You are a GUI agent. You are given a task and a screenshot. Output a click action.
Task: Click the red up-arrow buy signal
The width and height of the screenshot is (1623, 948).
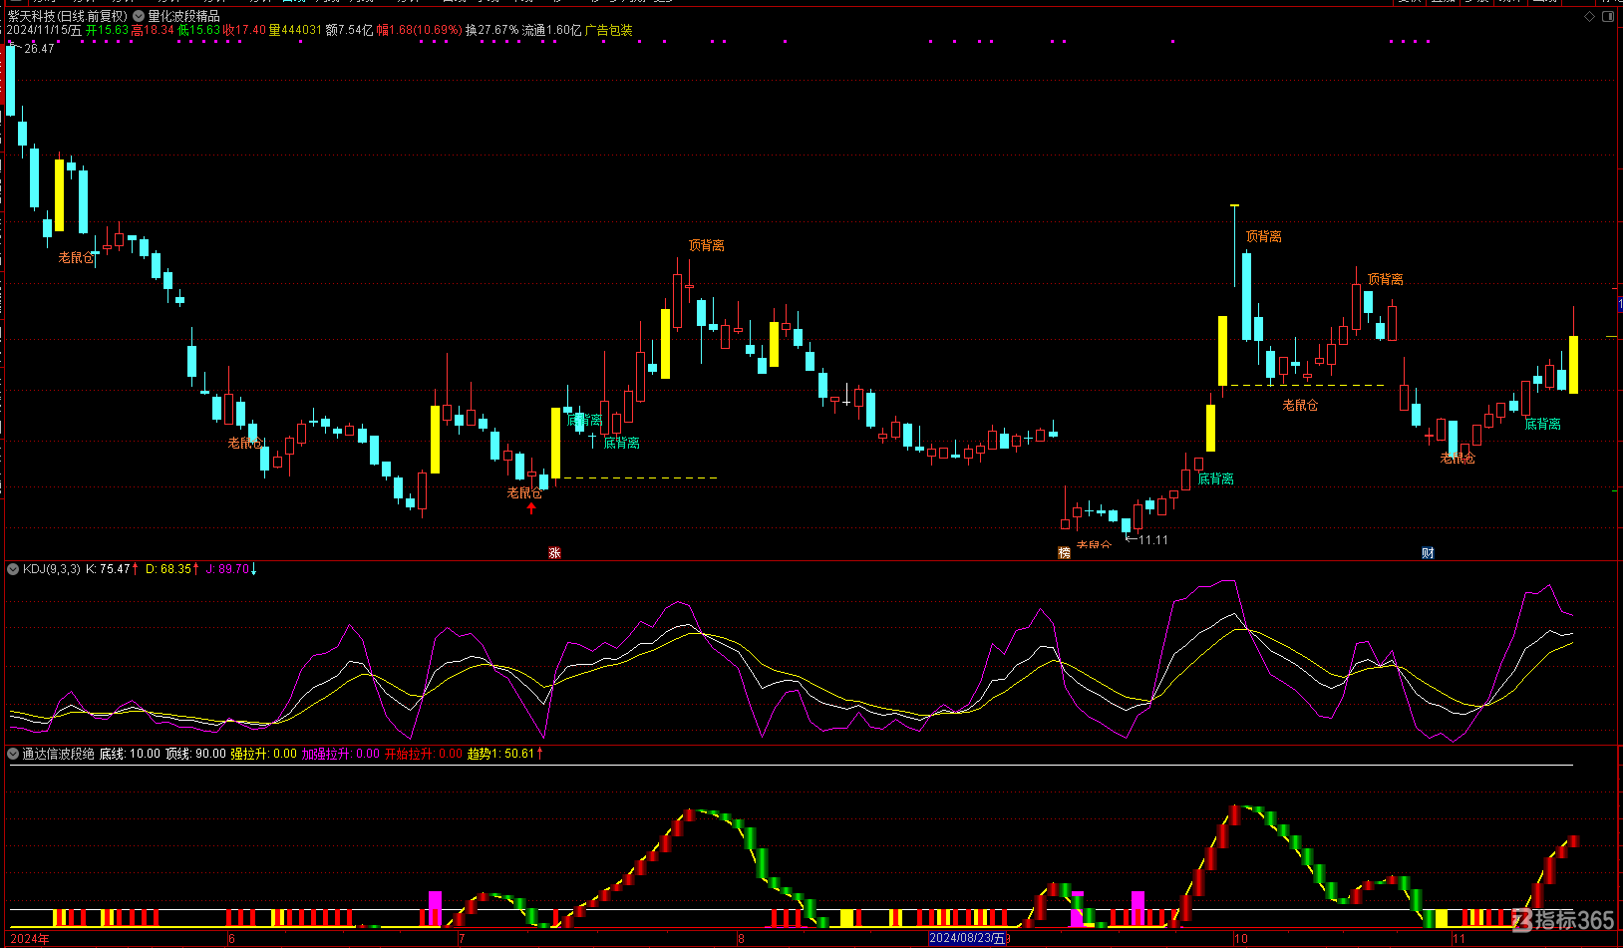click(531, 508)
